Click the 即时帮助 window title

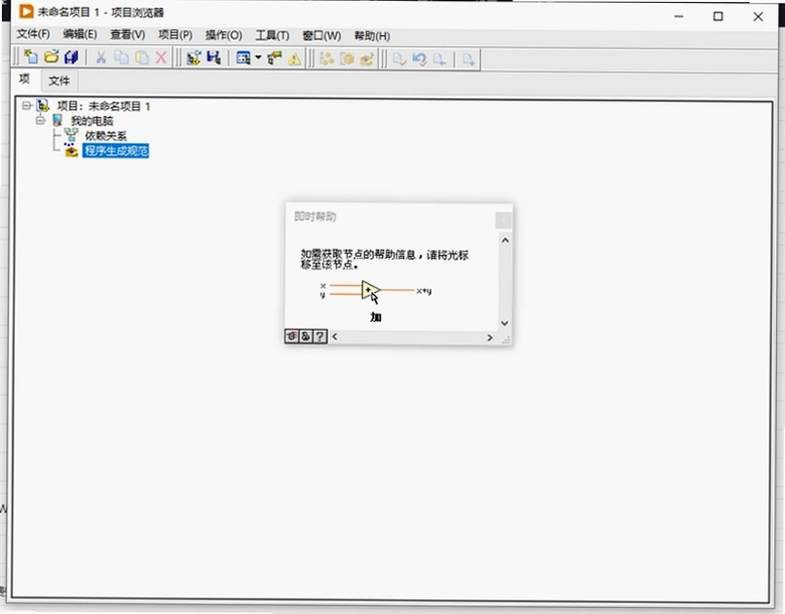point(315,216)
